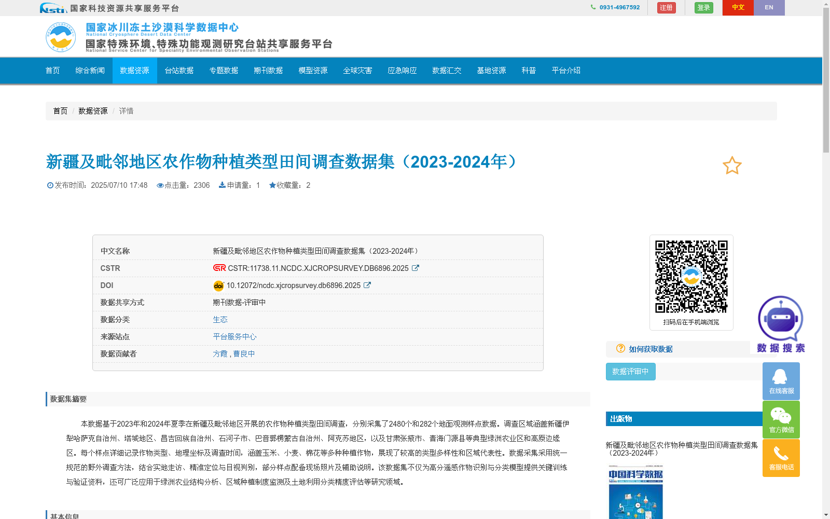Click the 客服电话 phone icon
Screen dimensions: 830x519
781,457
